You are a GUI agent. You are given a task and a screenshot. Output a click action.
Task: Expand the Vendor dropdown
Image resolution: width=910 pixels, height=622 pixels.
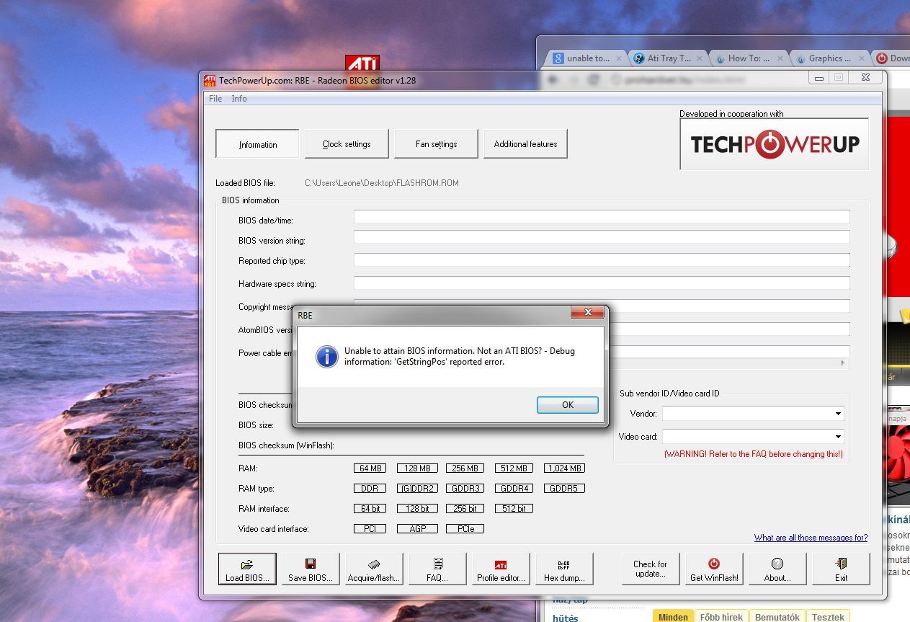838,414
